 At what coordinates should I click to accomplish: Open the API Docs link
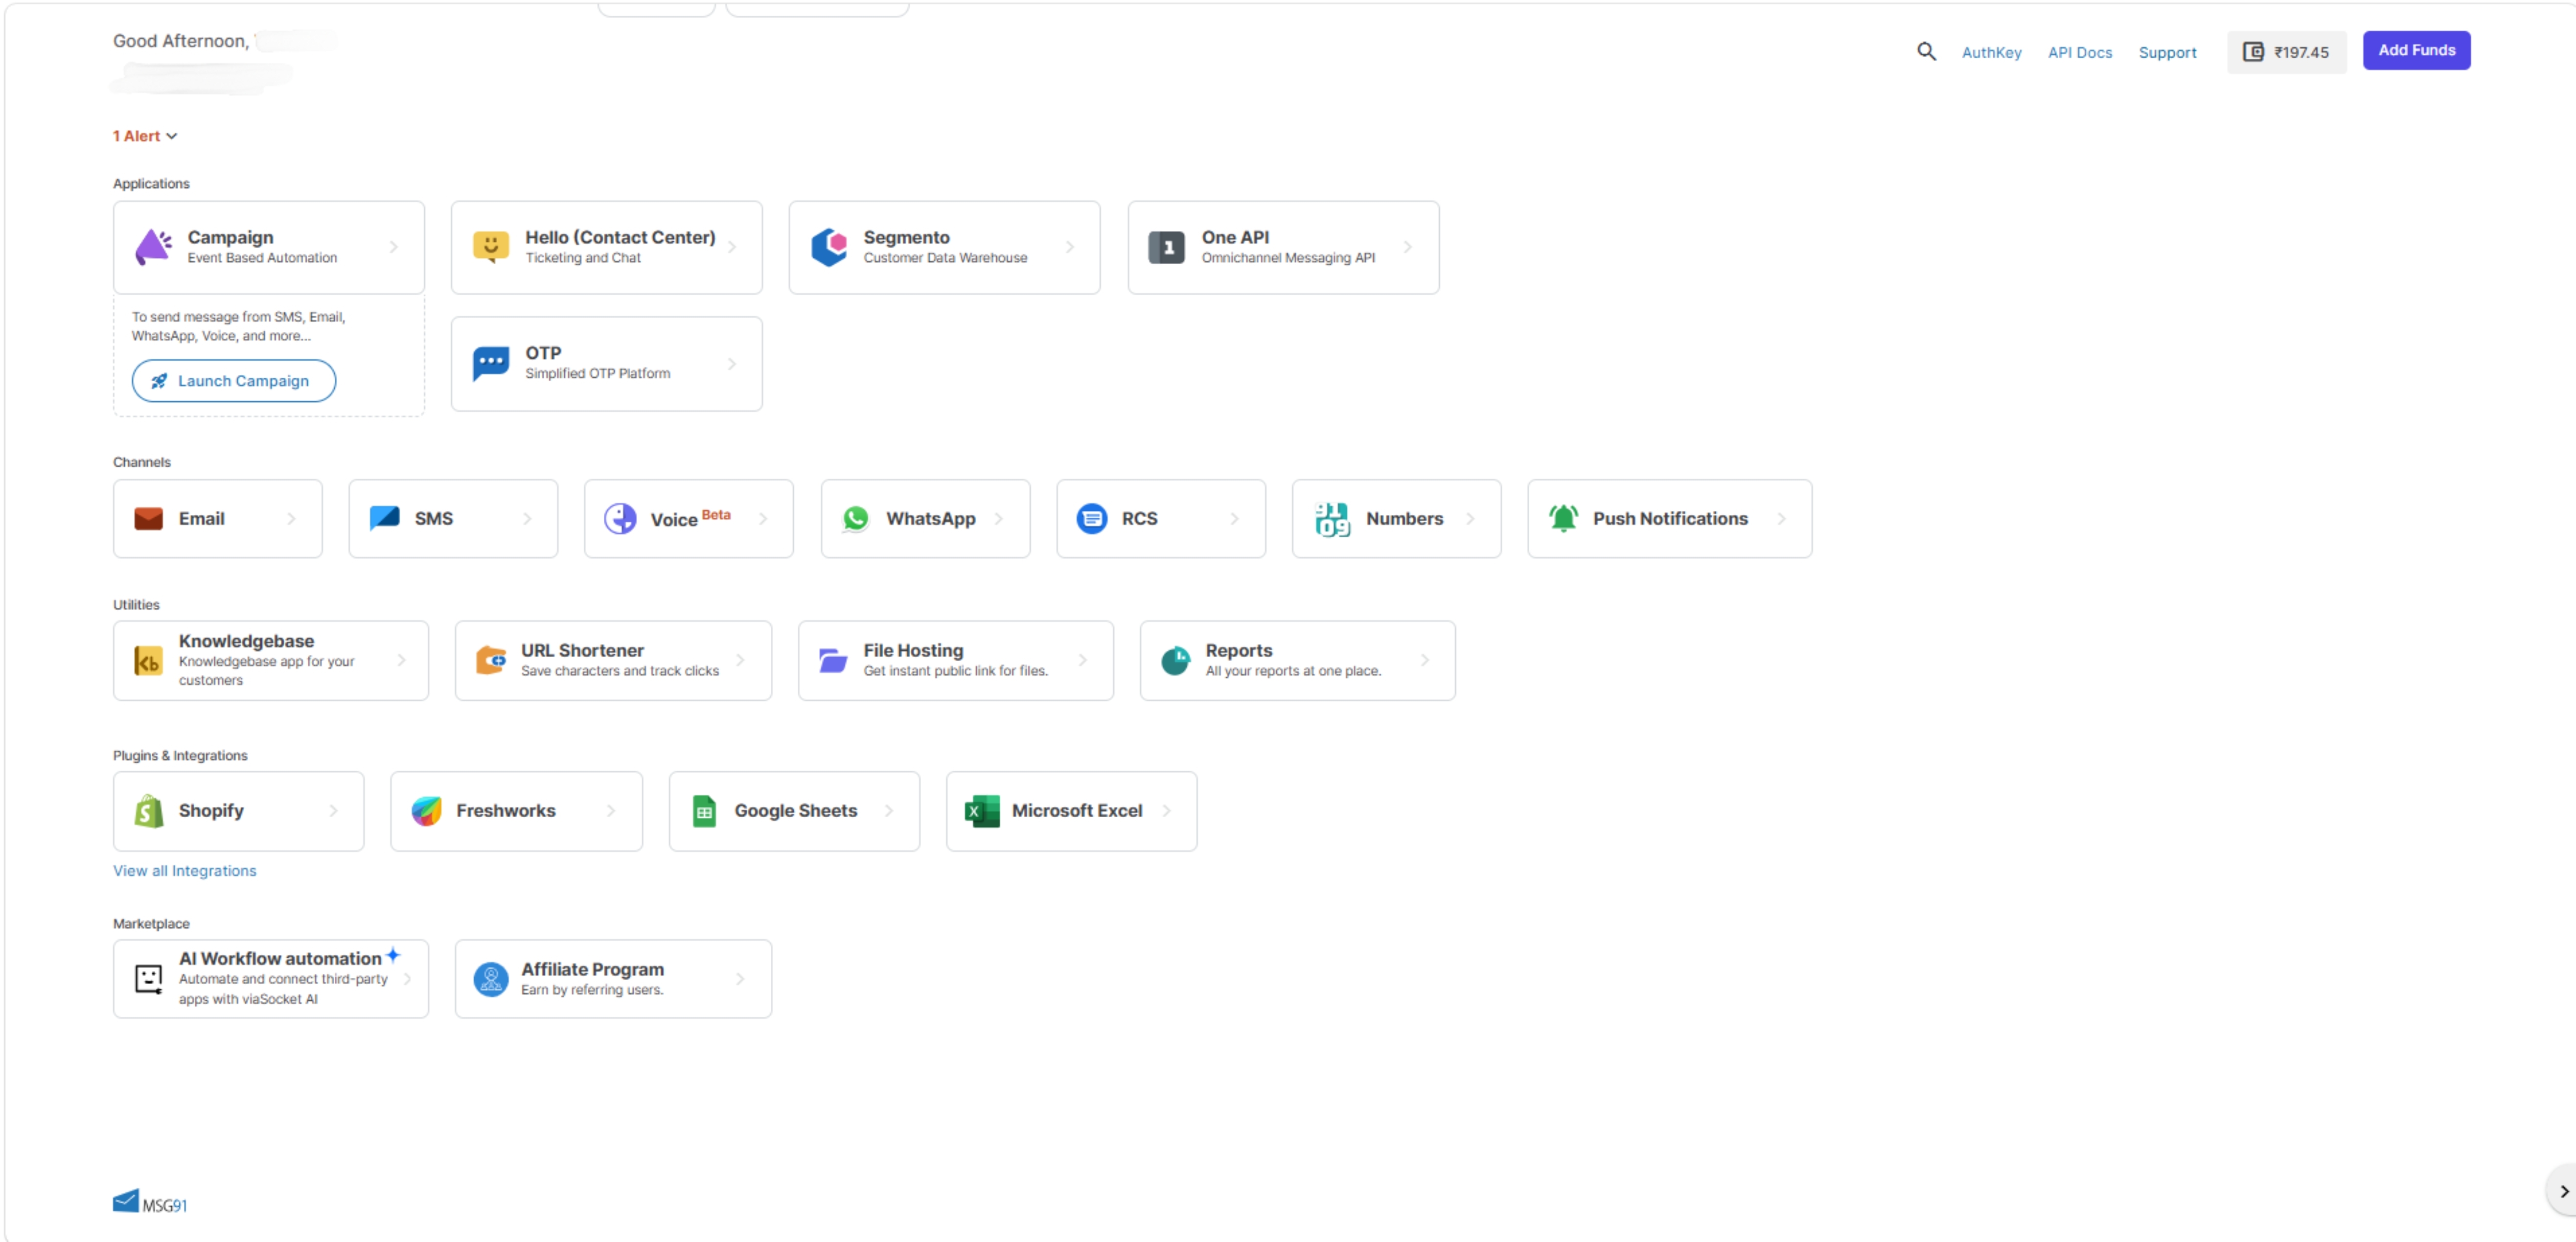pos(2080,53)
